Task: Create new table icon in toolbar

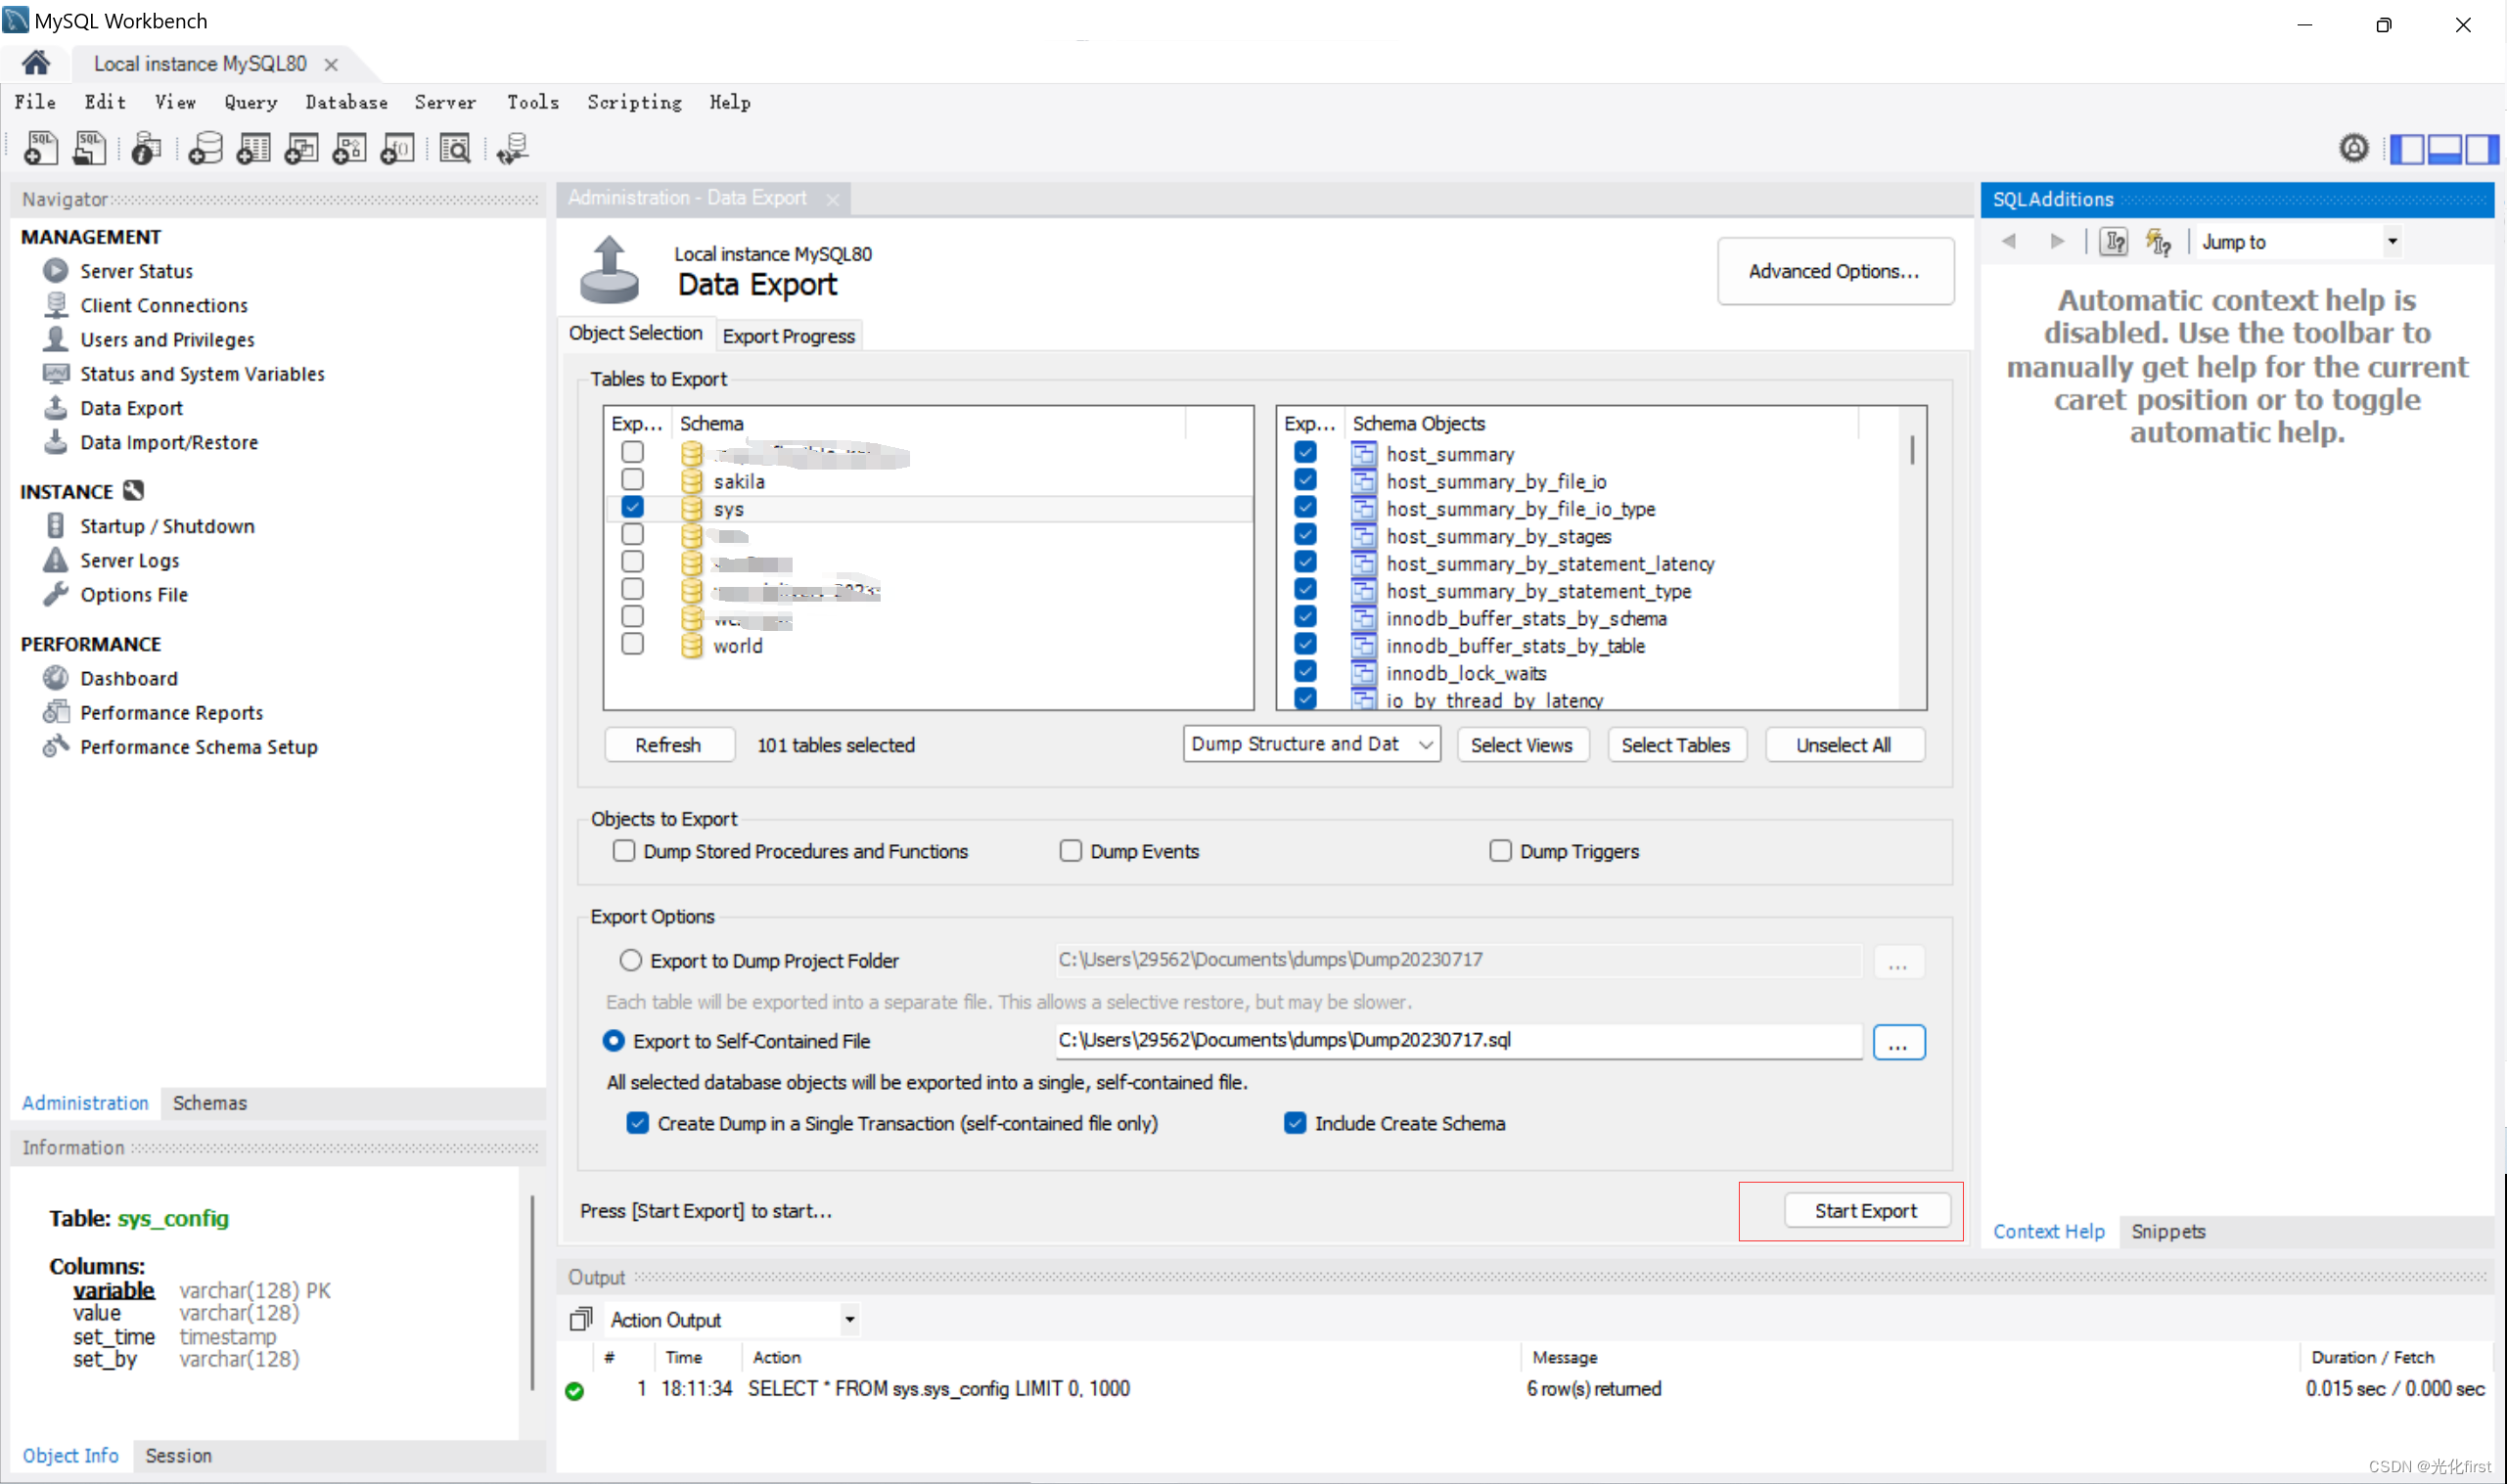Action: (x=253, y=149)
